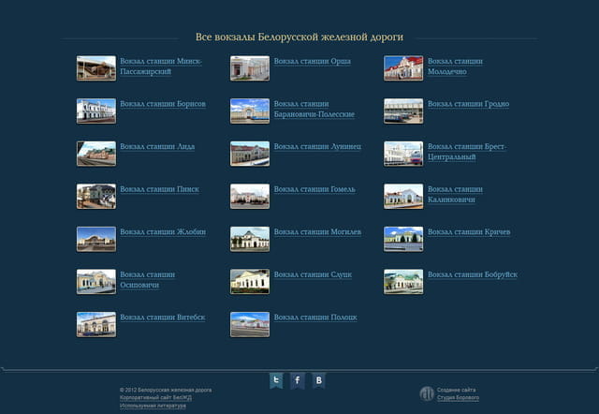Viewport: 599px width, 414px height.
Task: Open link Вокзал станции Орша
Action: 312,61
